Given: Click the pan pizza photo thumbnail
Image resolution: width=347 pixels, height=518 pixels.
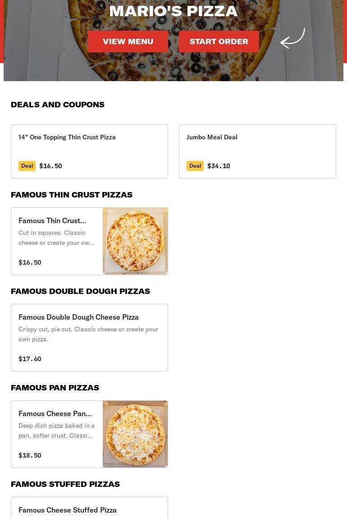Looking at the screenshot, I should (x=135, y=434).
